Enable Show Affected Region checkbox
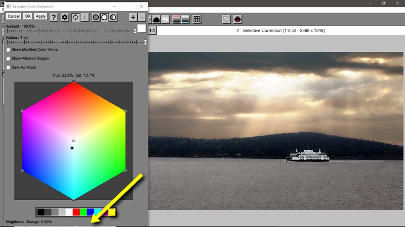 pos(8,59)
